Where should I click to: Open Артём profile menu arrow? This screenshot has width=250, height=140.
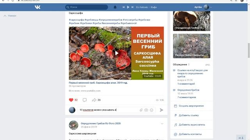(x=211, y=7)
